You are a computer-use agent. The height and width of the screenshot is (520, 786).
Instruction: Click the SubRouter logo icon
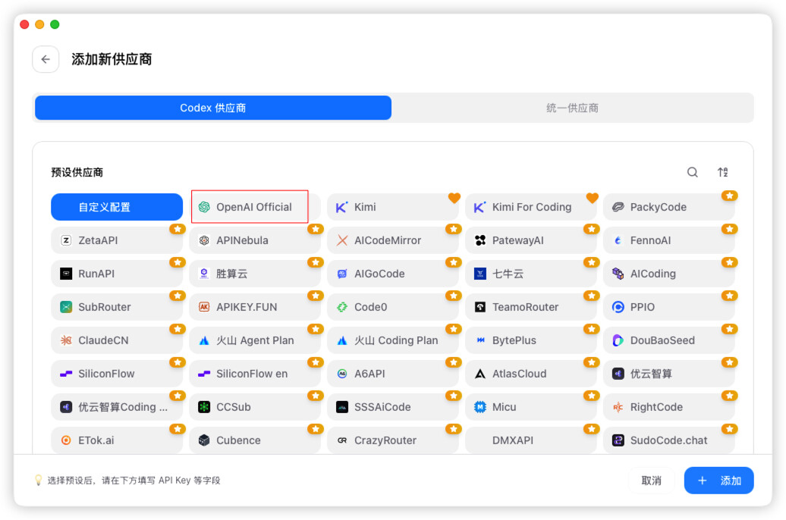pos(66,307)
